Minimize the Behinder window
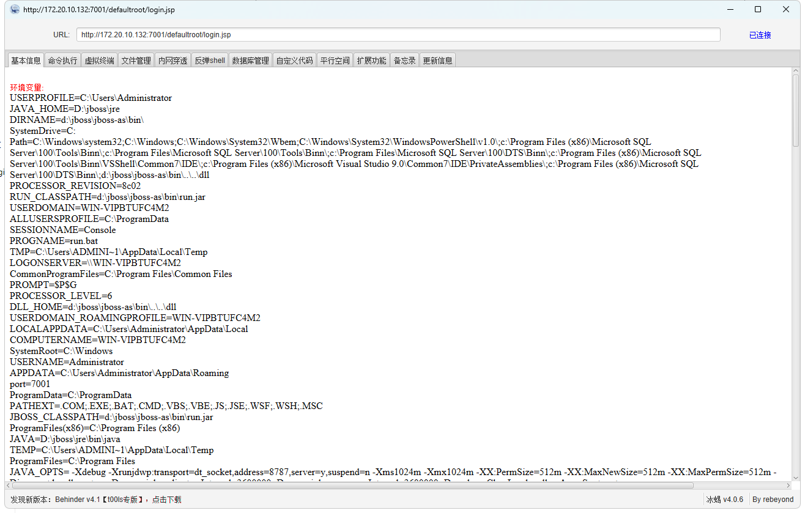The width and height of the screenshot is (805, 513). coord(730,9)
